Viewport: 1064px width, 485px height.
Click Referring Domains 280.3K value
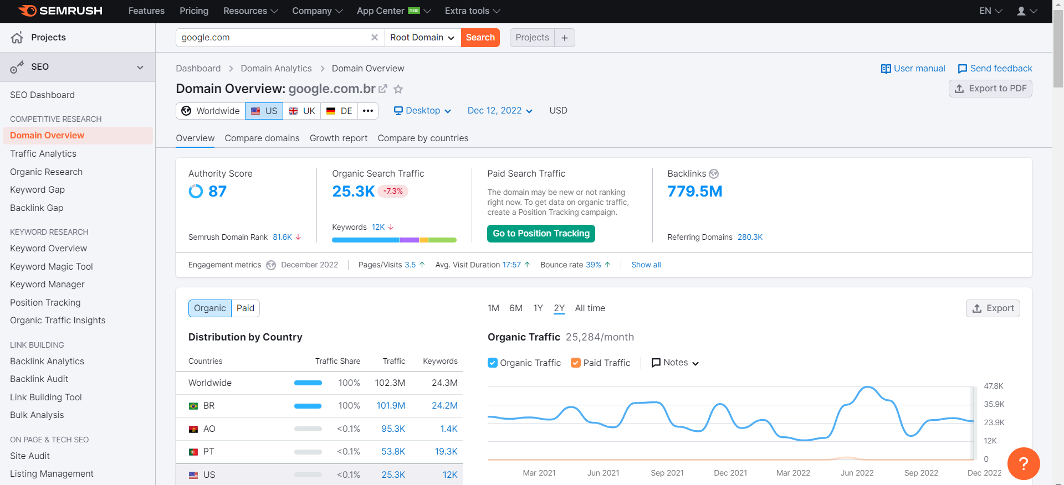(750, 238)
